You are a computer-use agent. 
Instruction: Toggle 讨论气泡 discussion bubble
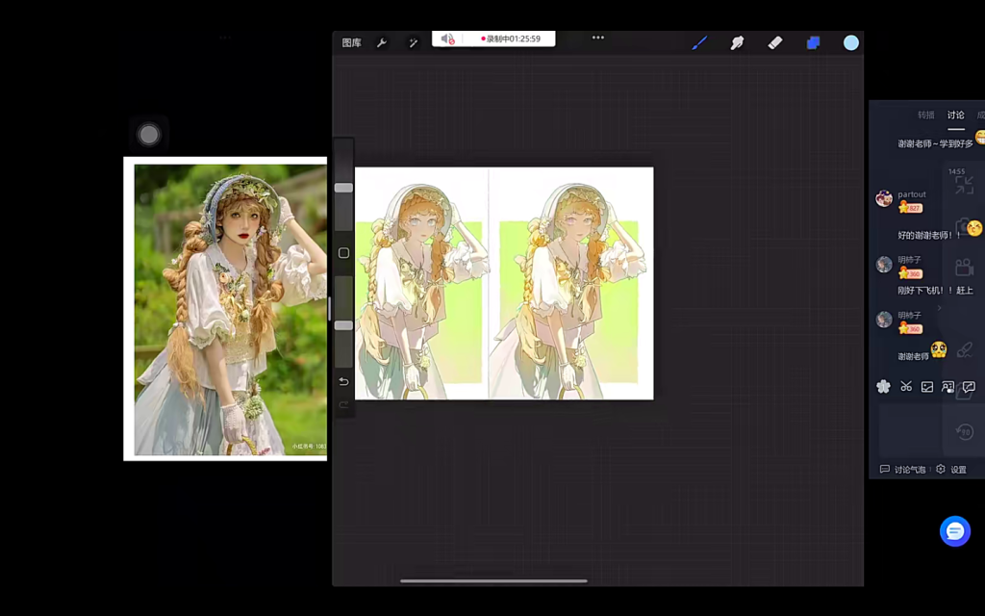902,470
